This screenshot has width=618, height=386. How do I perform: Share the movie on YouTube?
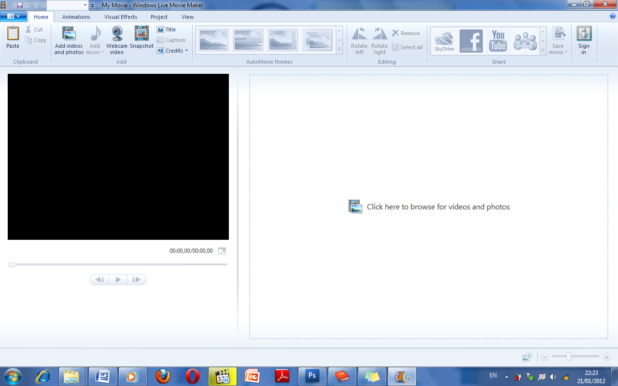coord(498,41)
